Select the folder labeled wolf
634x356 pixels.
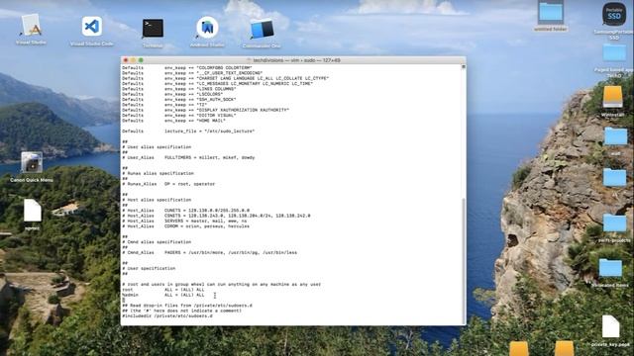pos(615,137)
